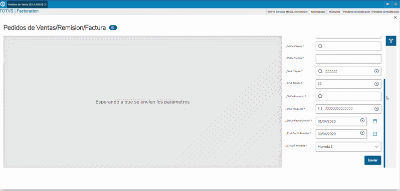Click the ¿06 A Cliente ? label
This screenshot has width=400, height=191.
tap(294, 71)
